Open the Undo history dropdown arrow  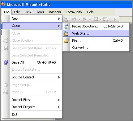pyautogui.click(x=79, y=19)
